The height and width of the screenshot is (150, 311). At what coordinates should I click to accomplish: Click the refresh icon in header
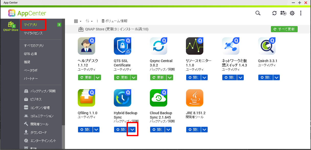pos(274,13)
